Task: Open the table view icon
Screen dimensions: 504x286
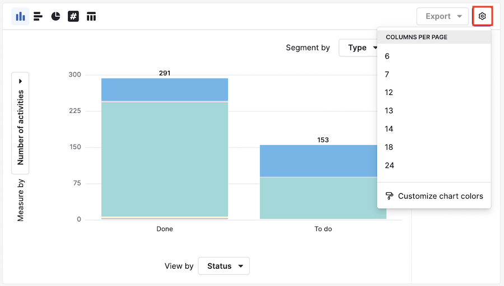Action: click(x=91, y=16)
